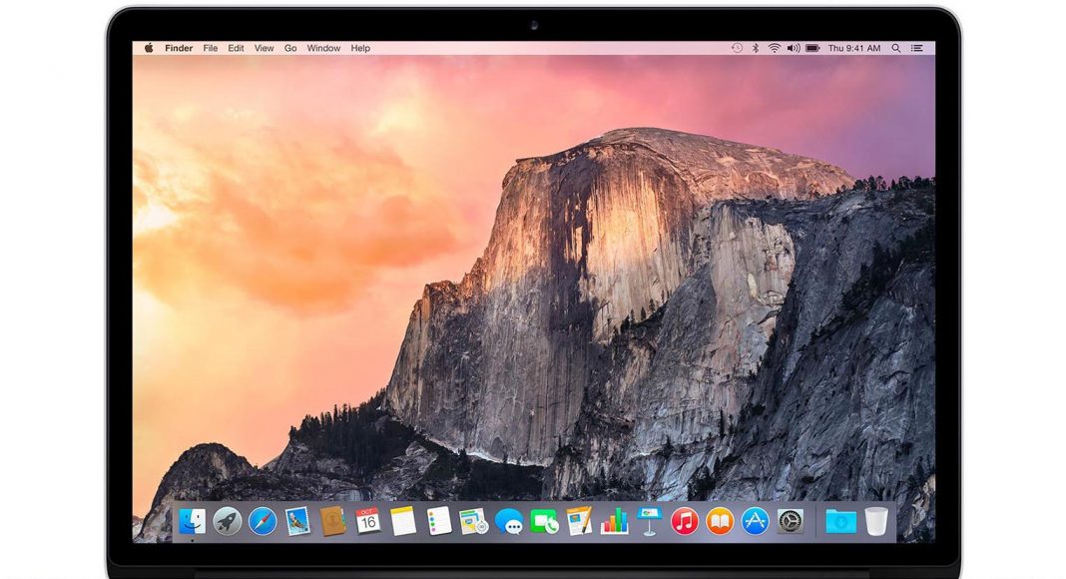Open the Downloads folder stack
Image resolution: width=1066 pixels, height=579 pixels.
click(x=841, y=522)
